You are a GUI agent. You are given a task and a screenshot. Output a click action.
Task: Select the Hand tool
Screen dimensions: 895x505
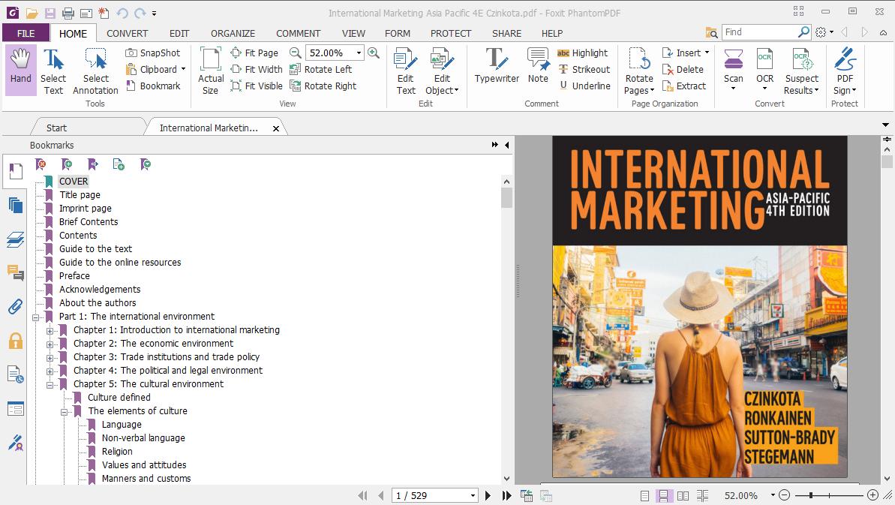20,68
